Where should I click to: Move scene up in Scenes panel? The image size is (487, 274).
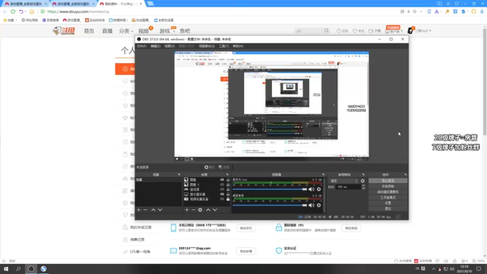(x=153, y=210)
